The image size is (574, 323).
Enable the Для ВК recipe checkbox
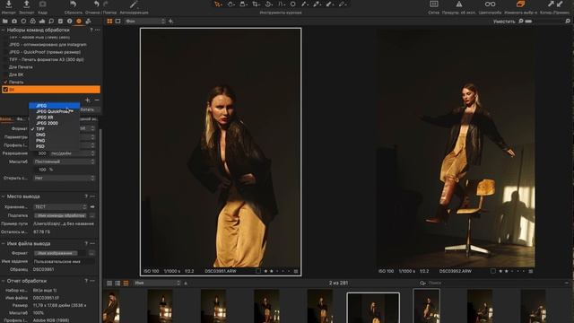coord(5,74)
